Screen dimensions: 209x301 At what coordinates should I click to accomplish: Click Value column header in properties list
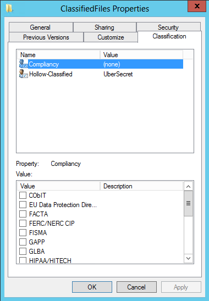(141, 55)
